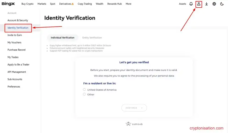Click the download app icon
228x133 pixels.
point(207,4)
